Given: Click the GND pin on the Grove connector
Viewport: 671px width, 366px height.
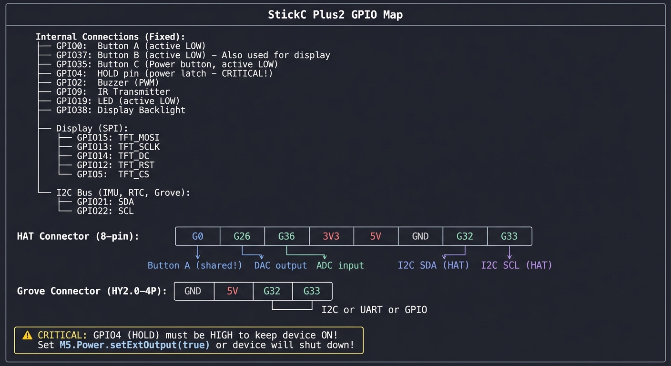Looking at the screenshot, I should 193,291.
